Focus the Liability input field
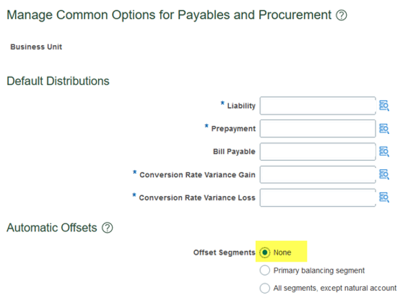 point(318,105)
